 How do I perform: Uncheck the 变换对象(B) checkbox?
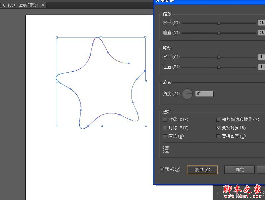click(x=218, y=128)
